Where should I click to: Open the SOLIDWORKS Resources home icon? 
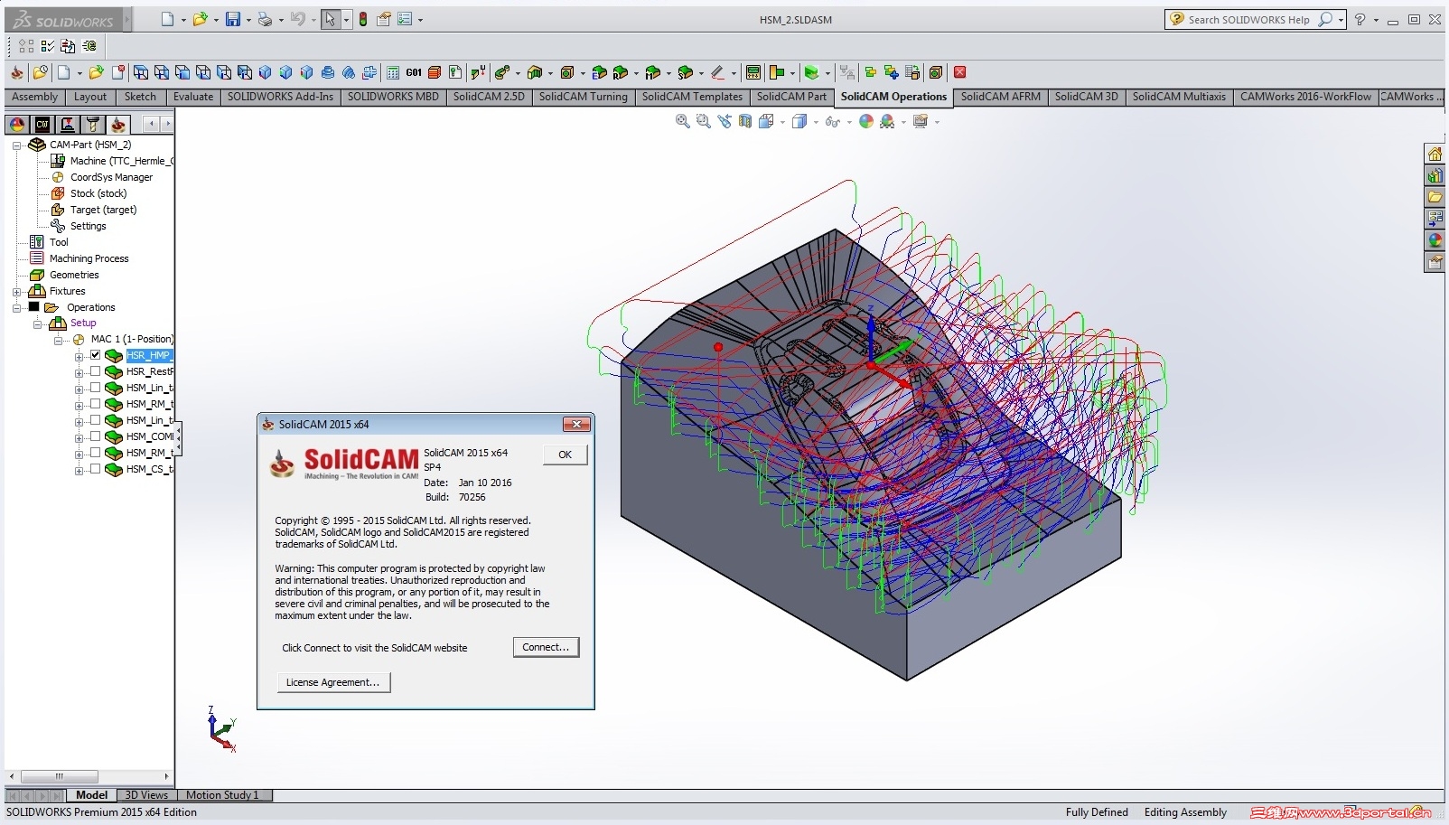(x=1435, y=154)
